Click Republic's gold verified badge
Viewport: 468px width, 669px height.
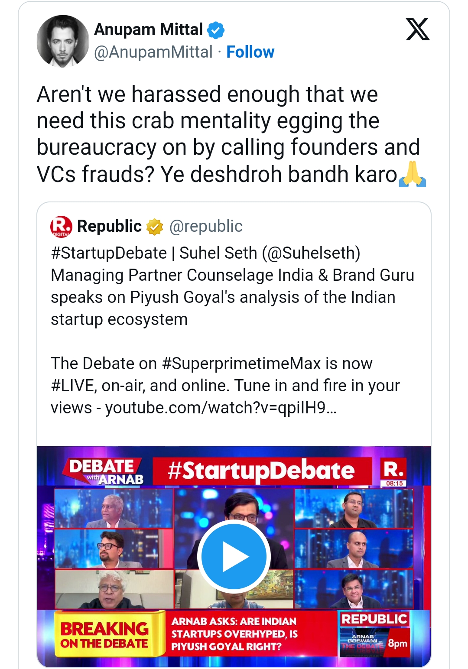[x=155, y=227]
